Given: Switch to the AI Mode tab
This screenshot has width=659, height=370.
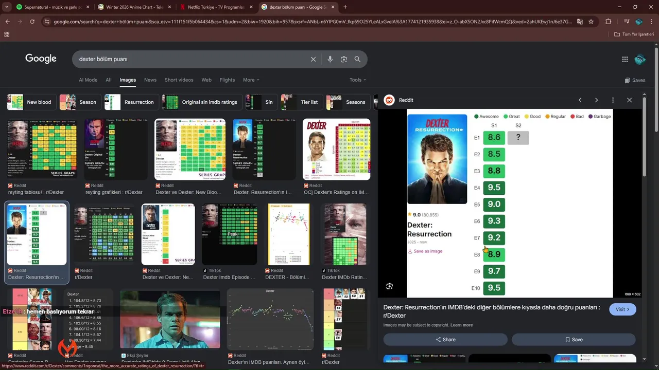Looking at the screenshot, I should click(88, 80).
